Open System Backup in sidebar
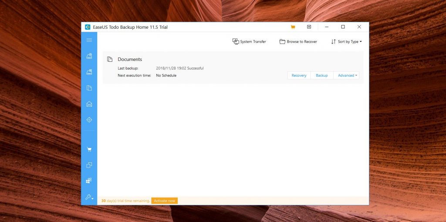 point(89,72)
